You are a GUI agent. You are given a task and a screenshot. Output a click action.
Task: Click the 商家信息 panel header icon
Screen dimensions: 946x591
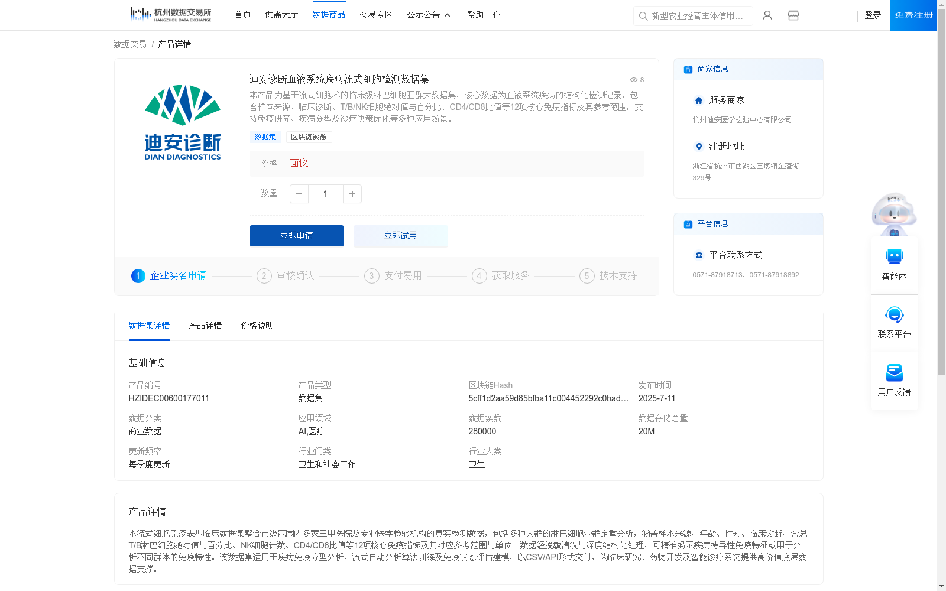[x=688, y=69]
